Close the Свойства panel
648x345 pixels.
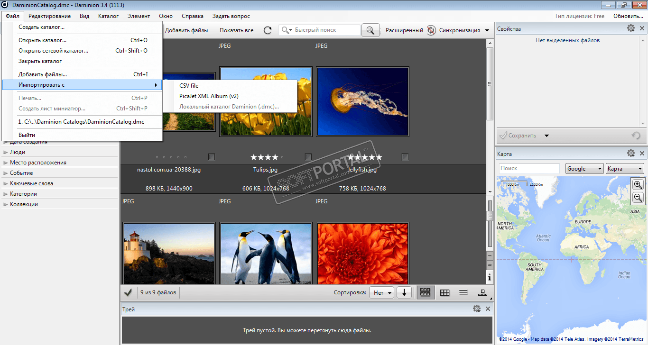(642, 28)
